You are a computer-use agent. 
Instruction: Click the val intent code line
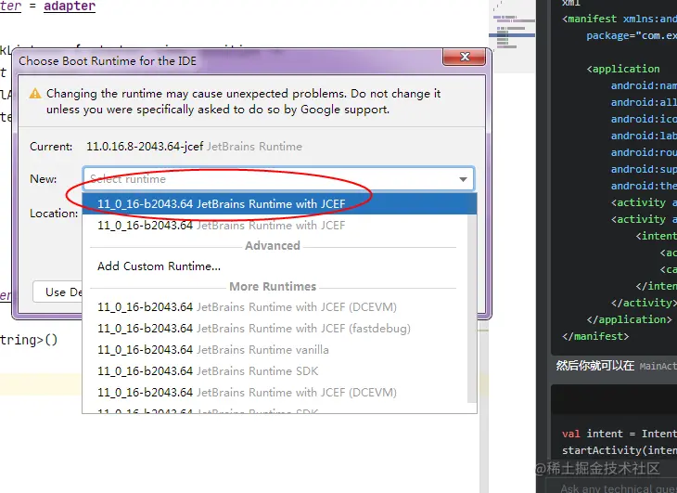pos(620,434)
